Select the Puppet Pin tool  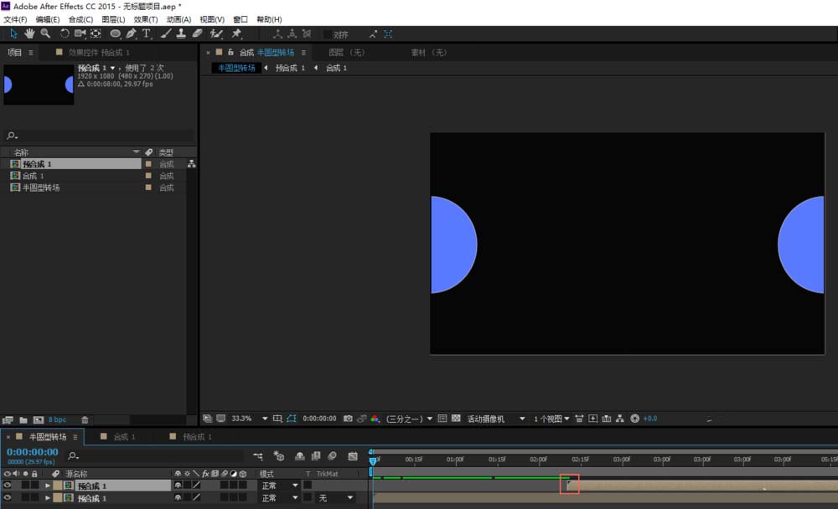[237, 33]
